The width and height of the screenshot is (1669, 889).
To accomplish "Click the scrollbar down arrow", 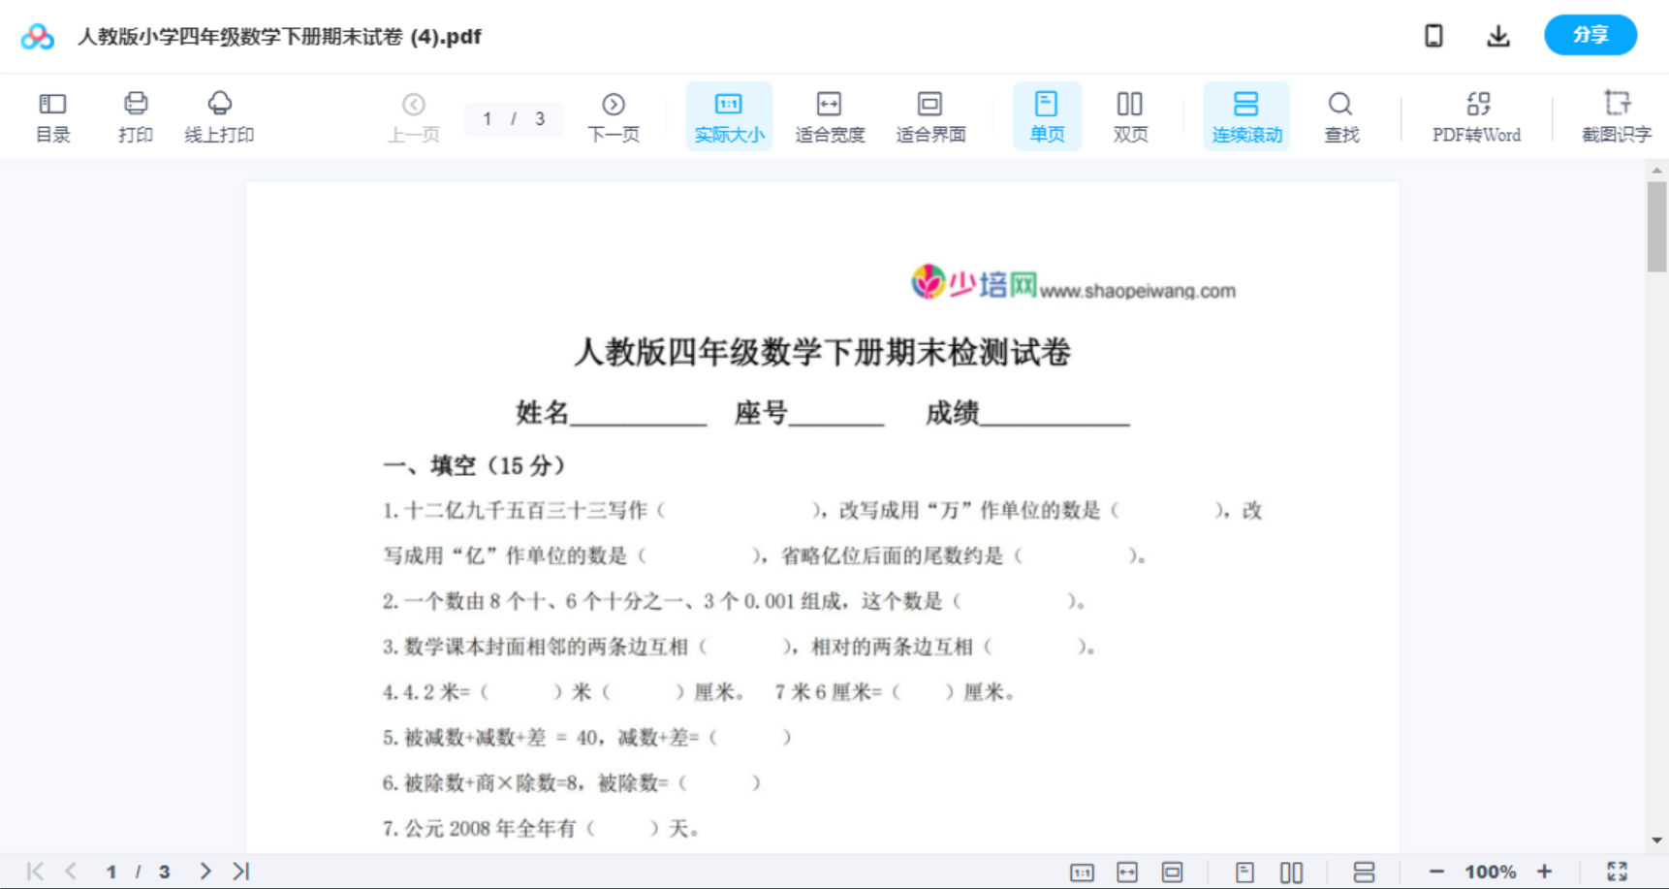I will (1657, 841).
